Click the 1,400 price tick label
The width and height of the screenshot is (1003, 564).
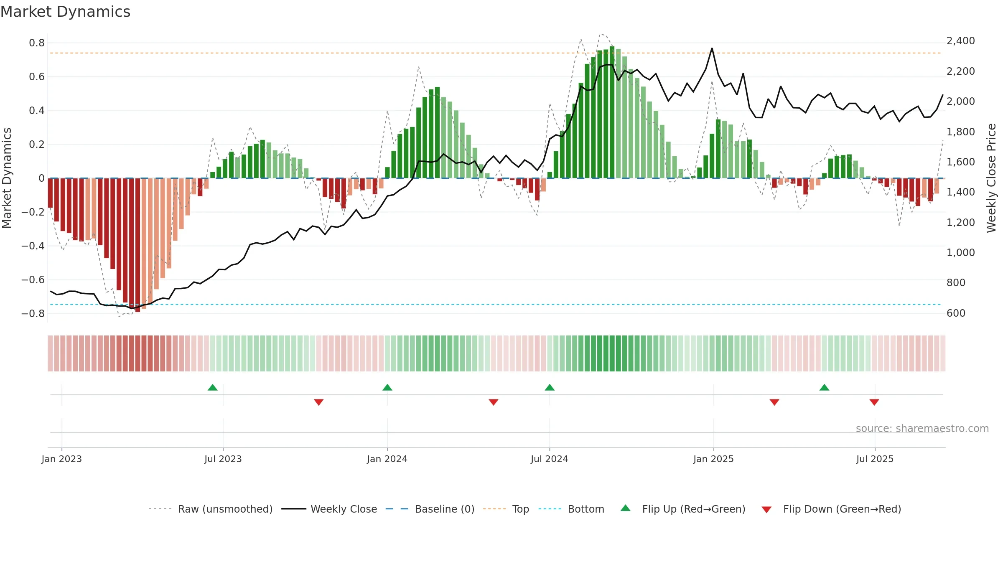pos(961,192)
